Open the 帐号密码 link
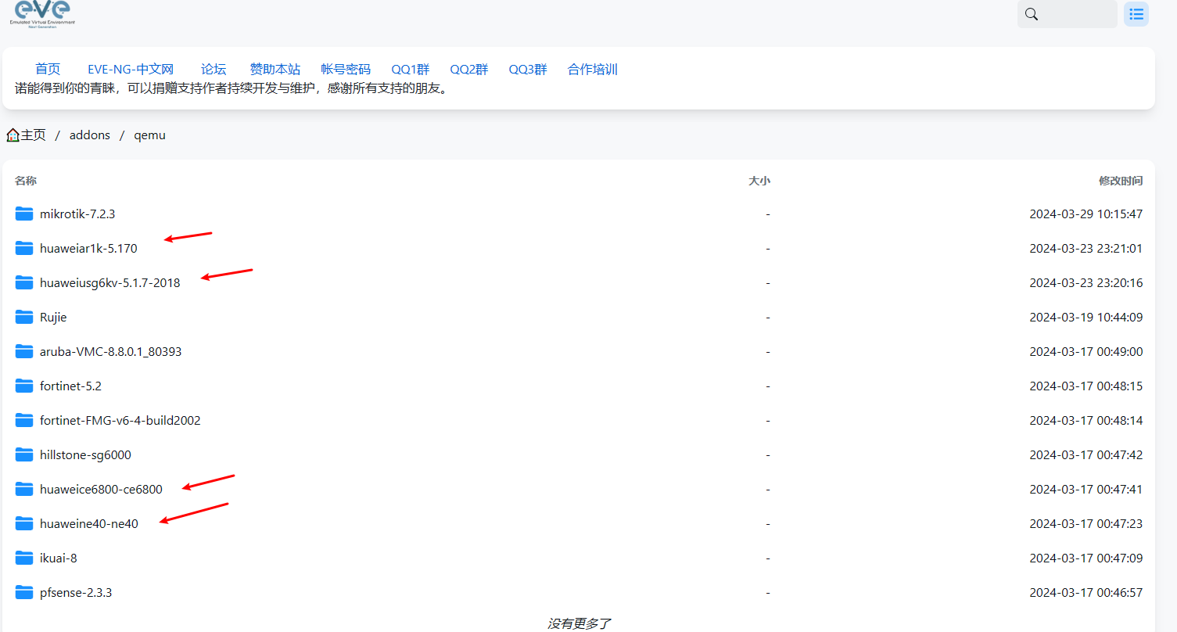The width and height of the screenshot is (1177, 632). tap(346, 70)
